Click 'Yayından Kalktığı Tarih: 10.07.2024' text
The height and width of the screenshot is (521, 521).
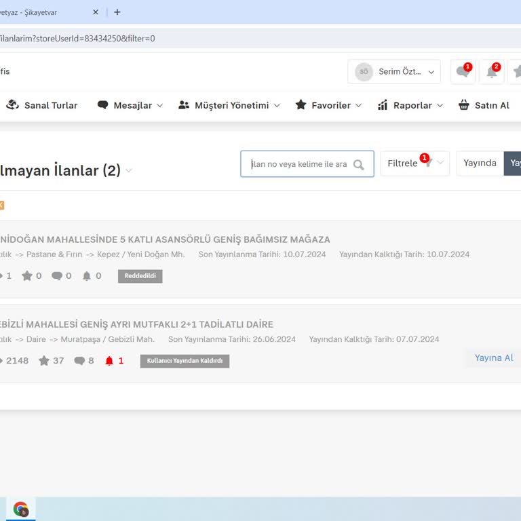click(404, 254)
